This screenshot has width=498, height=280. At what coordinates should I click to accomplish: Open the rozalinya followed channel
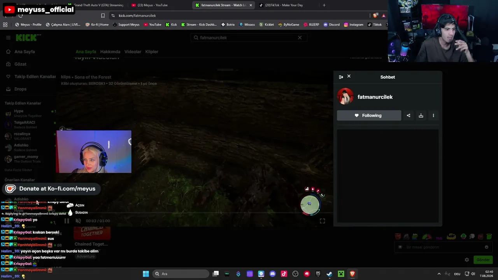point(29,136)
